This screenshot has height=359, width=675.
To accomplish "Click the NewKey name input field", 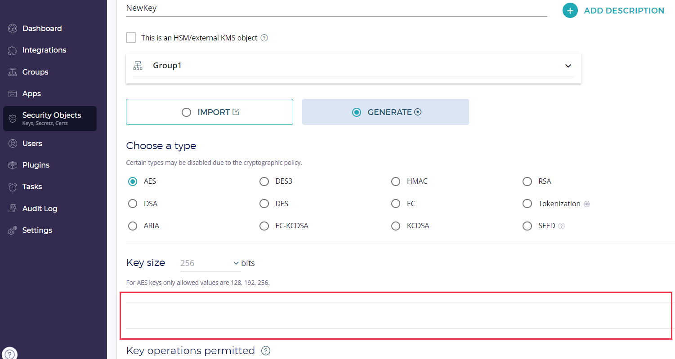I will coord(336,9).
